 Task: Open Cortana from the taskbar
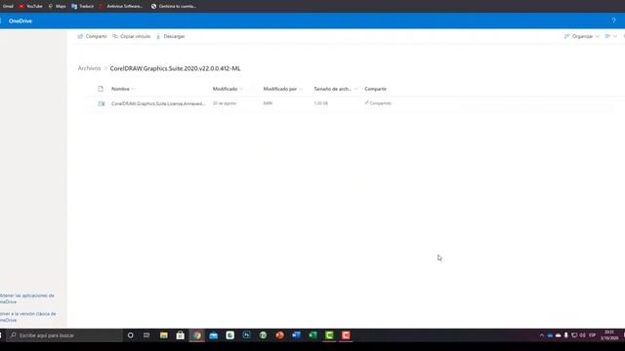[130, 335]
